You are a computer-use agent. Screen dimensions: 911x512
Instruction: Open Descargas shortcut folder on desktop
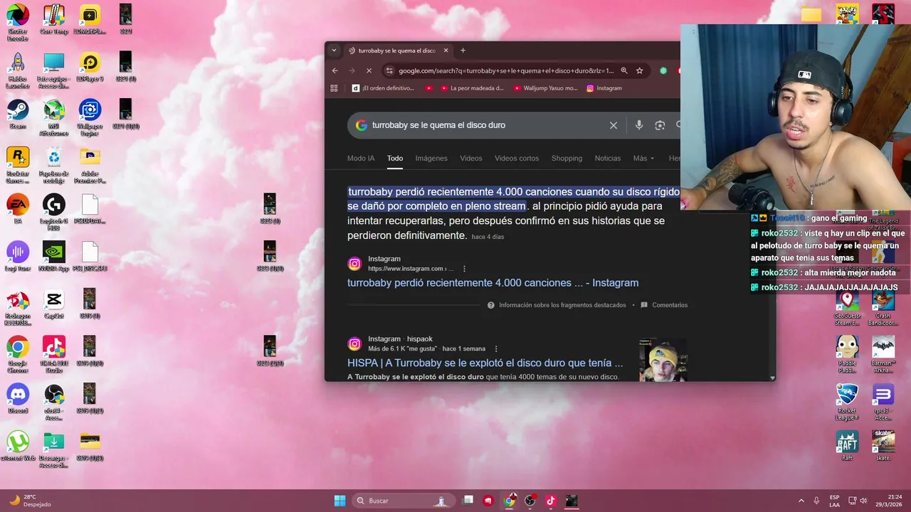(x=54, y=448)
